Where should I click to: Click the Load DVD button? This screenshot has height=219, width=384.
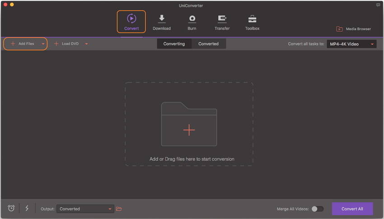[66, 43]
